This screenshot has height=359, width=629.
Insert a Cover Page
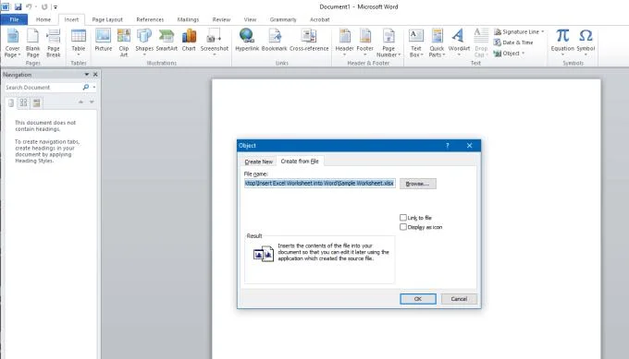coord(12,43)
